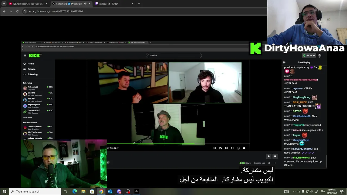Viewport: 347px width, 195px height.
Task: Click the clip icon in the Kick player
Action: (x=220, y=148)
